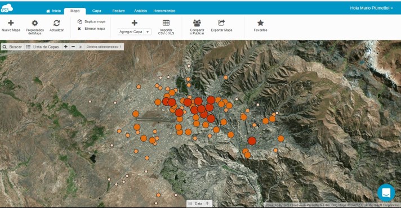401x208 pixels.
Task: Click the home icon beside Inicio
Action: tap(48, 11)
